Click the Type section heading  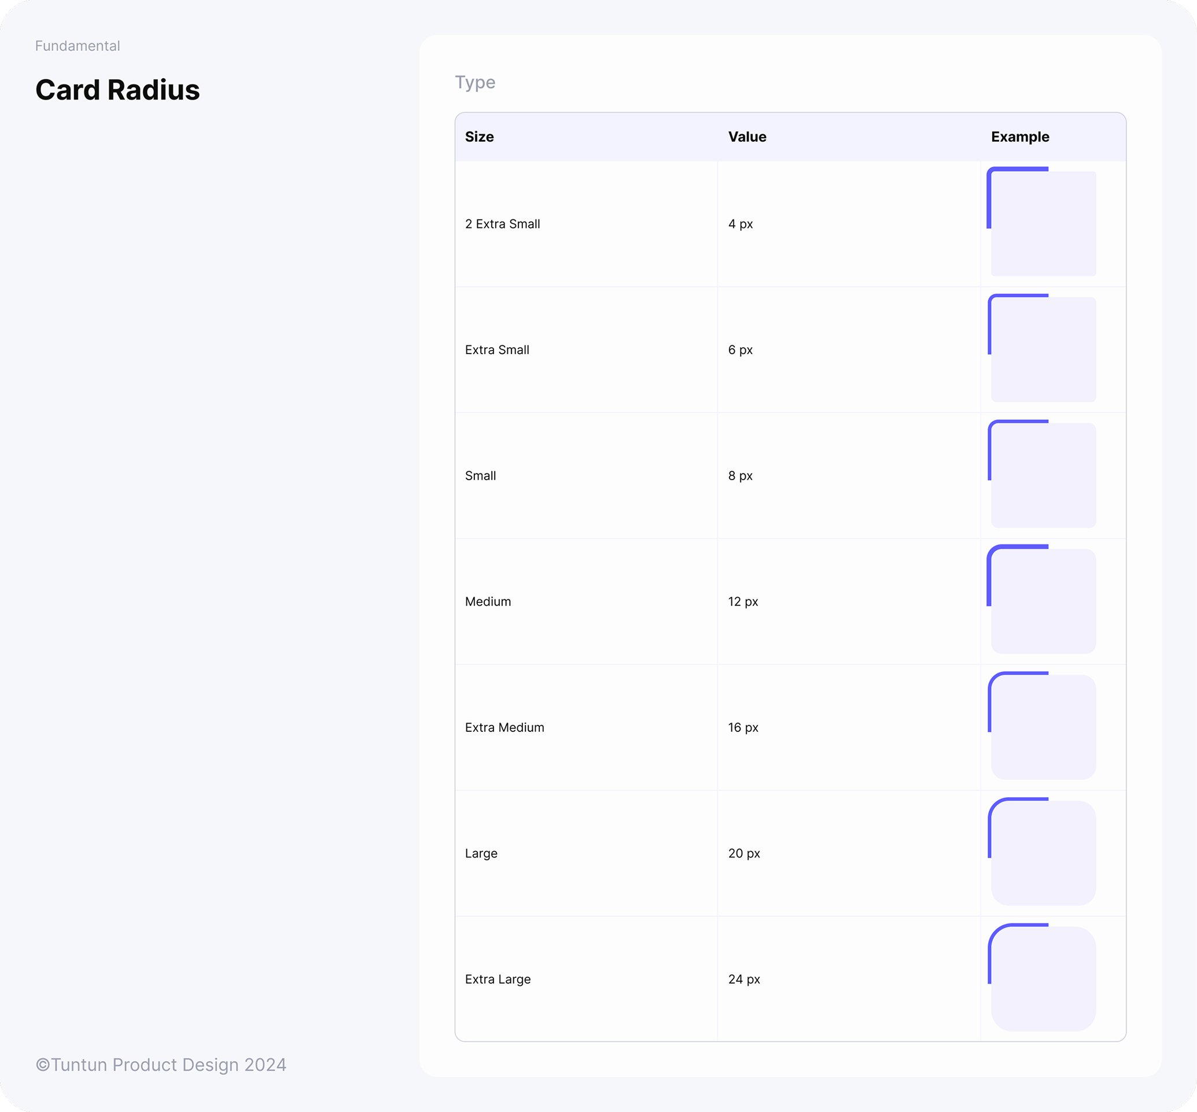pos(476,82)
